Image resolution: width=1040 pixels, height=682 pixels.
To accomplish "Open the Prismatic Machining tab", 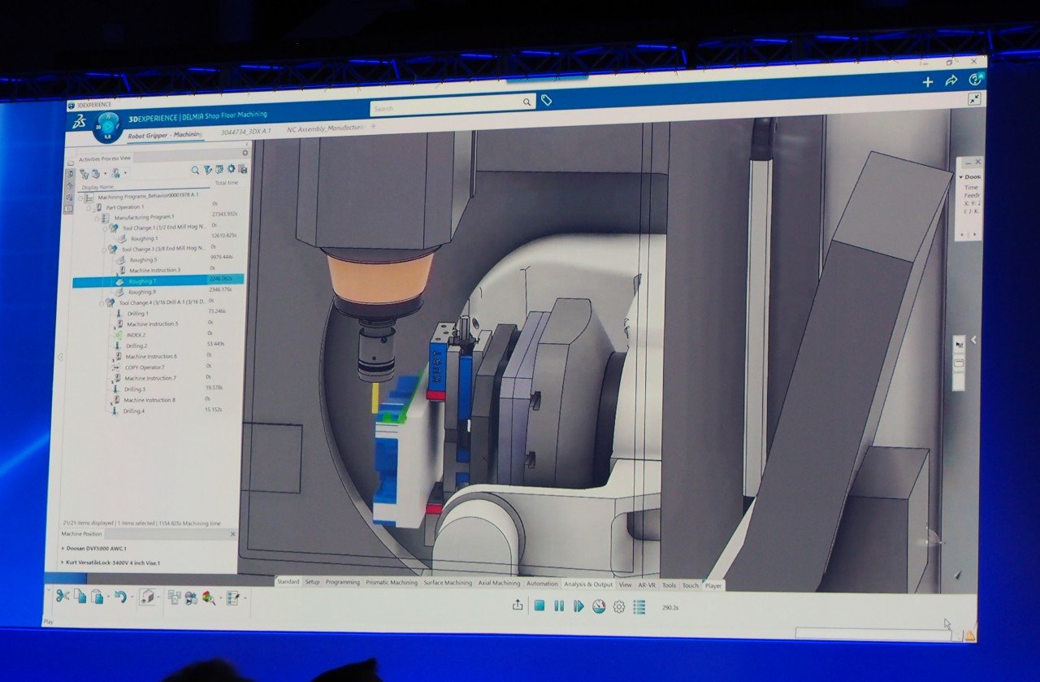I will coord(392,583).
